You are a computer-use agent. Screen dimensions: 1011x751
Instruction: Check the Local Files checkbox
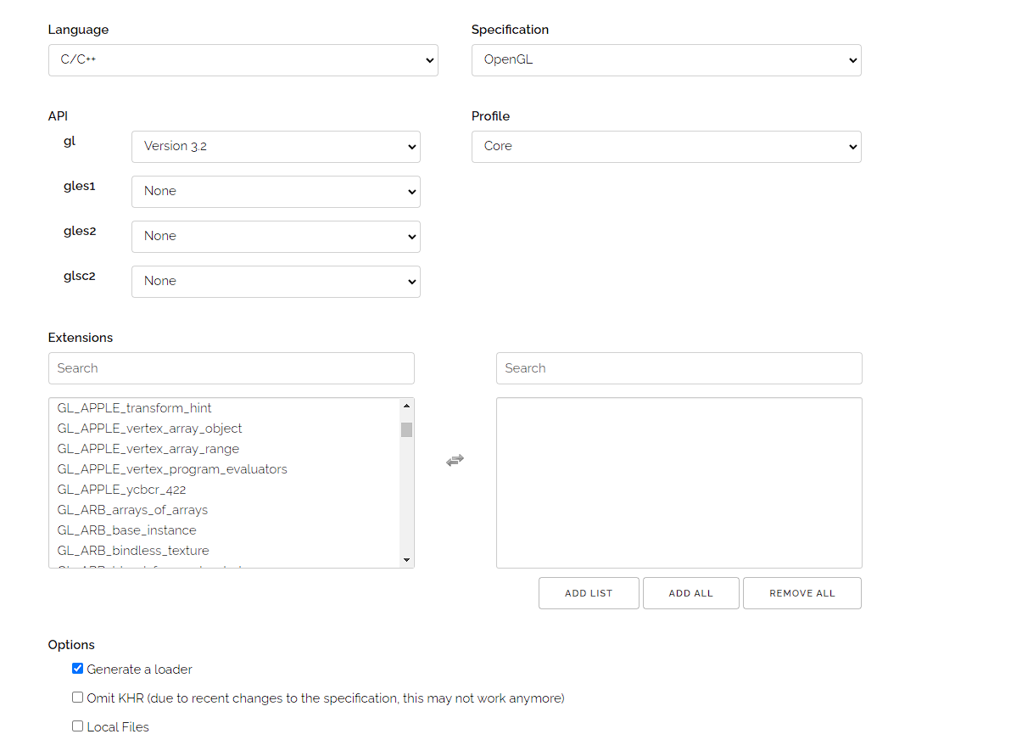point(78,726)
